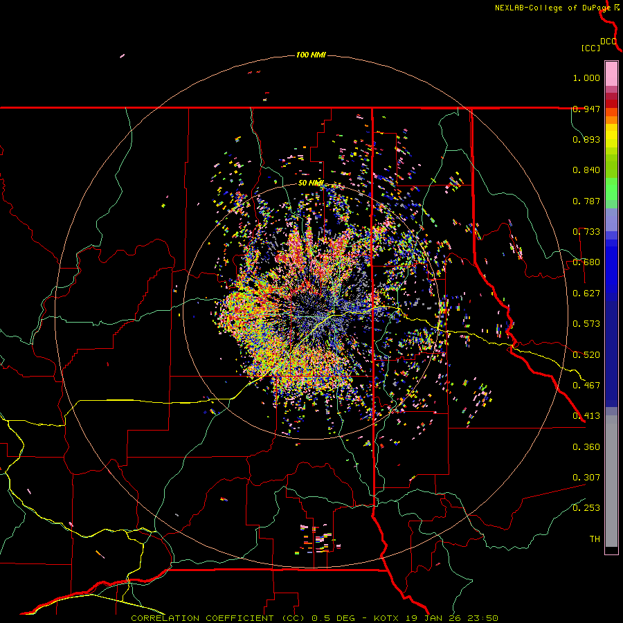Click the 0.840 color scale value
The image size is (623, 623).
tap(586, 170)
